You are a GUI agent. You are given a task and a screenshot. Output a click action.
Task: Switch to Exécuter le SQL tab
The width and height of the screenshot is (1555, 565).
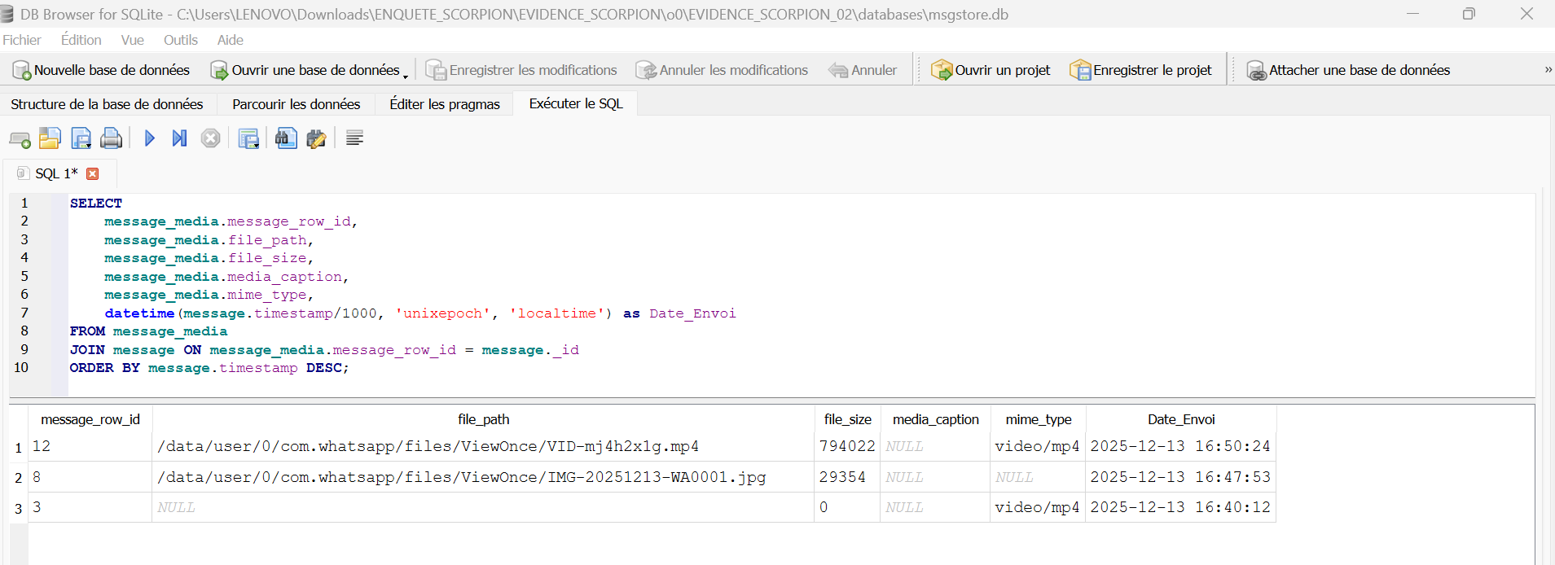coord(576,103)
